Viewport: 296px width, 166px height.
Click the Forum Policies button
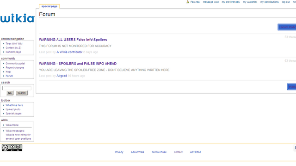287,27
